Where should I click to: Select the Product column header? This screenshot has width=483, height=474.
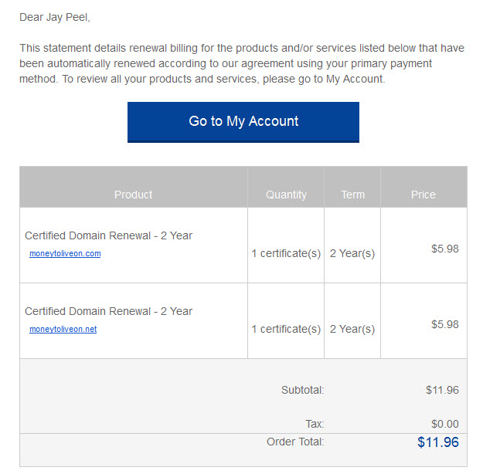(x=133, y=195)
